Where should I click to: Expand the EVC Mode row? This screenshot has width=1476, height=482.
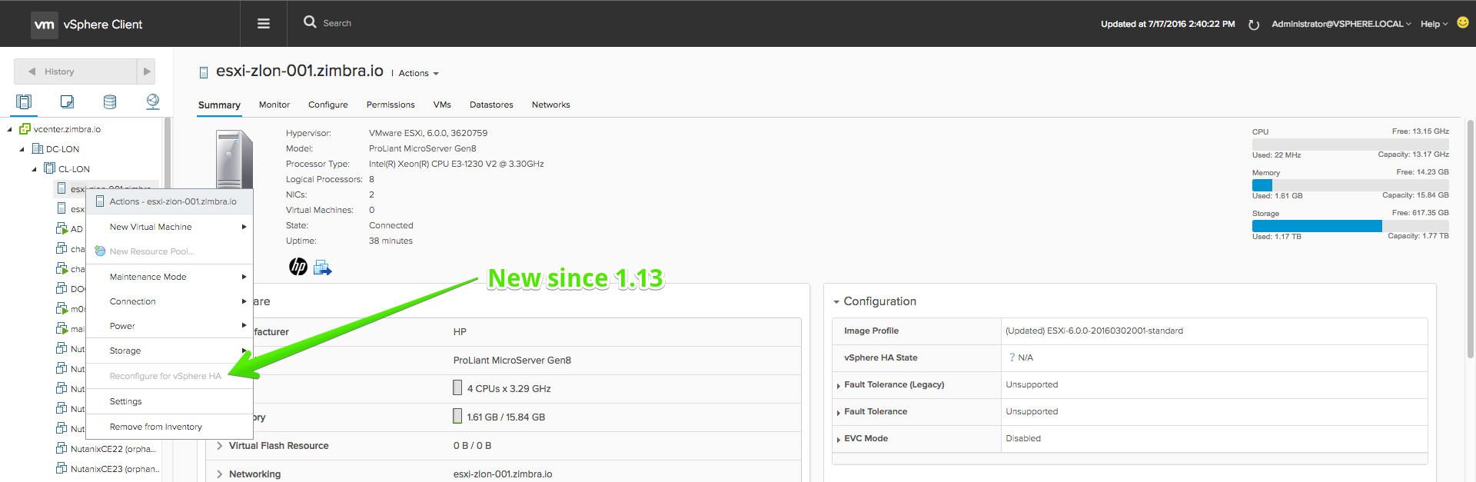pos(838,440)
